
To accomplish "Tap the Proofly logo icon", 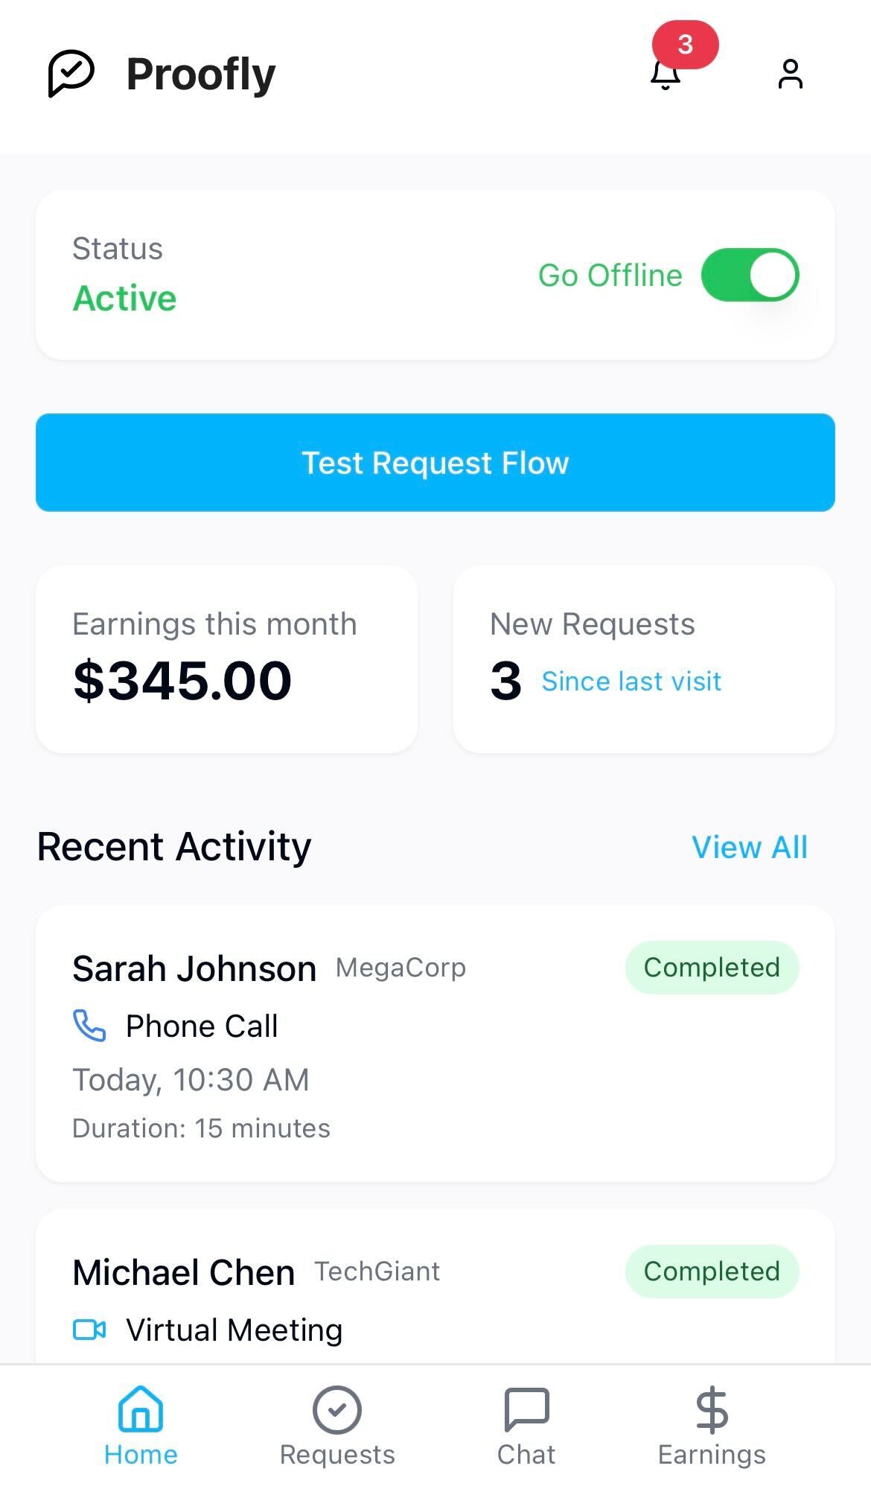I will click(71, 73).
